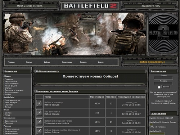The height and width of the screenshot is (135, 180).
Task: Open Главная in the top menu
Action: pos(11,62)
